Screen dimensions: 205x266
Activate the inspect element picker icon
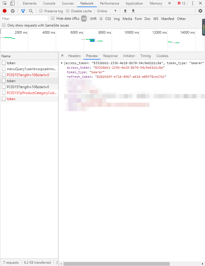[5, 3]
